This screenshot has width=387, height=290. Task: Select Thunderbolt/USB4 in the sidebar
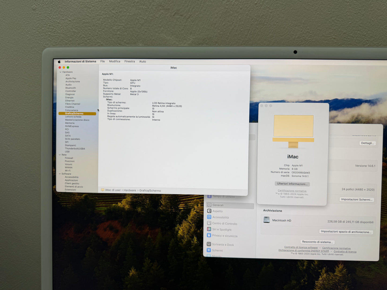(75, 148)
